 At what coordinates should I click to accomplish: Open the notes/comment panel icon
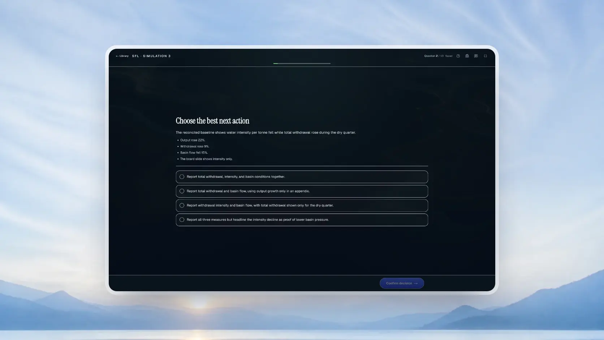click(476, 56)
